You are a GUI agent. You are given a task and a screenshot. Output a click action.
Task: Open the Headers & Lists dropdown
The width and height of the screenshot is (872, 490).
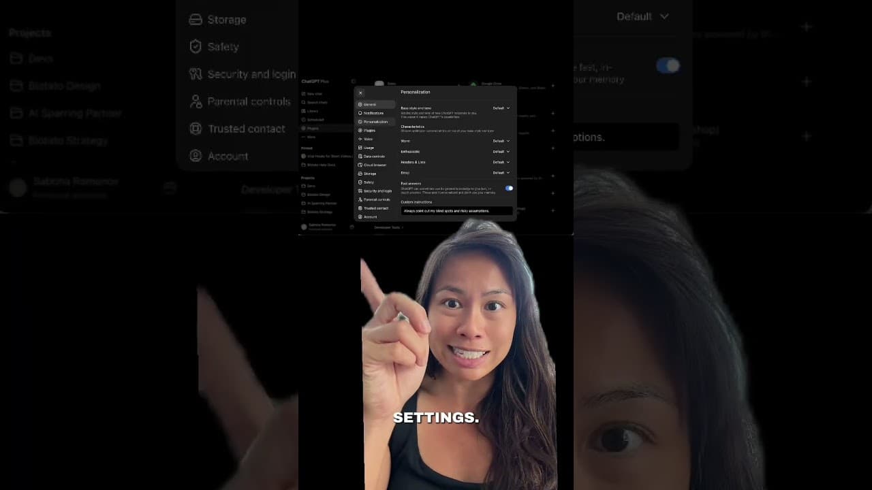[501, 162]
